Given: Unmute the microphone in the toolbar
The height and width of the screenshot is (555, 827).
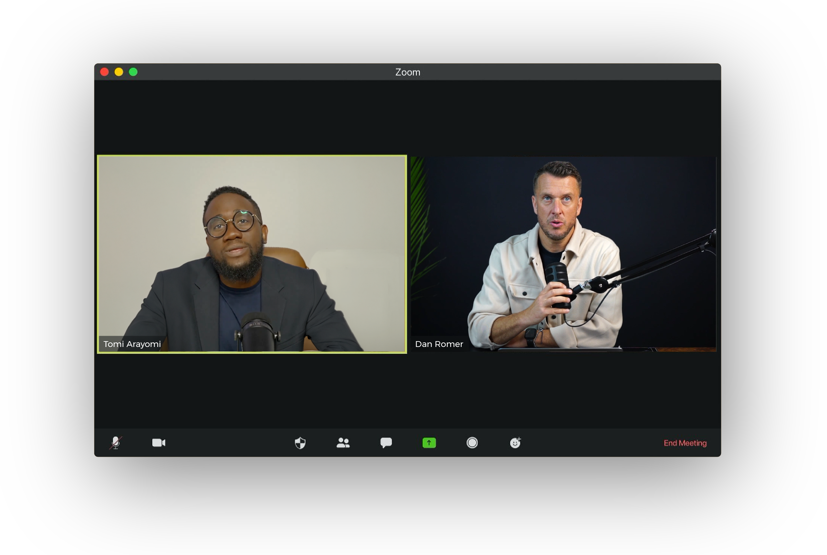Looking at the screenshot, I should (x=115, y=443).
